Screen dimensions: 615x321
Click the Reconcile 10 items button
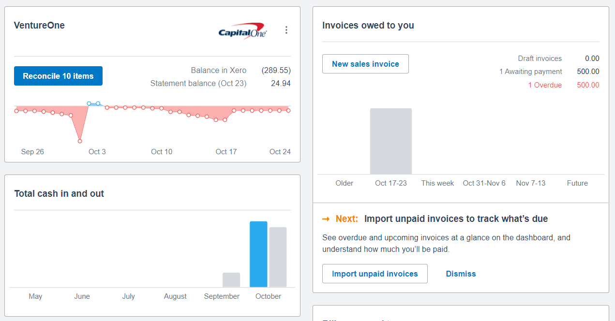tap(58, 76)
